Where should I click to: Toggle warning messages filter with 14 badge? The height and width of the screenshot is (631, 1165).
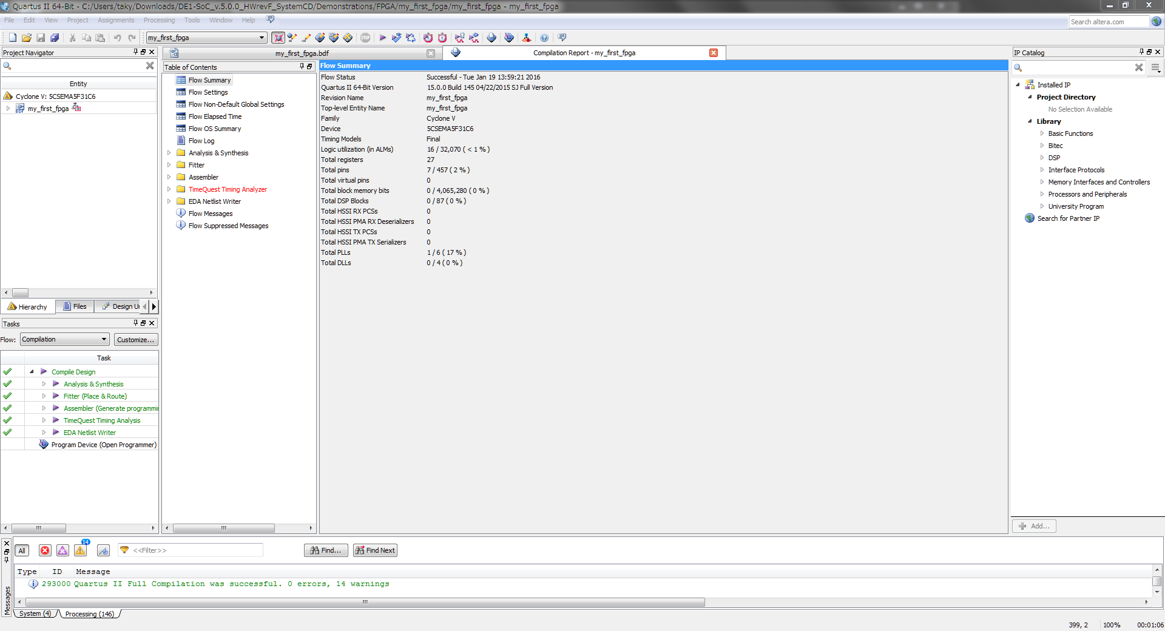[x=81, y=549]
